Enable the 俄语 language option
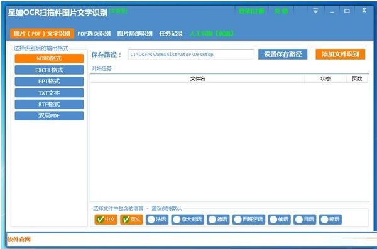Screen dimensions: 377x249 (280, 220)
